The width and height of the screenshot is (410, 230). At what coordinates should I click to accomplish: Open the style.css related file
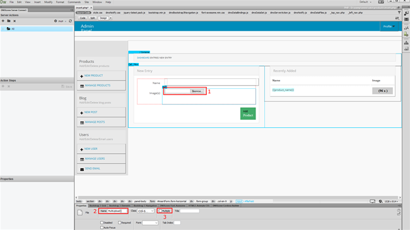tap(98, 13)
